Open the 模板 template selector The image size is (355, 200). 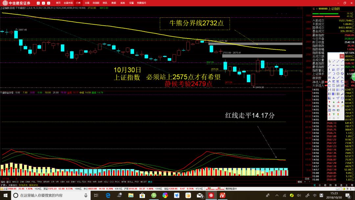[x=300, y=182]
